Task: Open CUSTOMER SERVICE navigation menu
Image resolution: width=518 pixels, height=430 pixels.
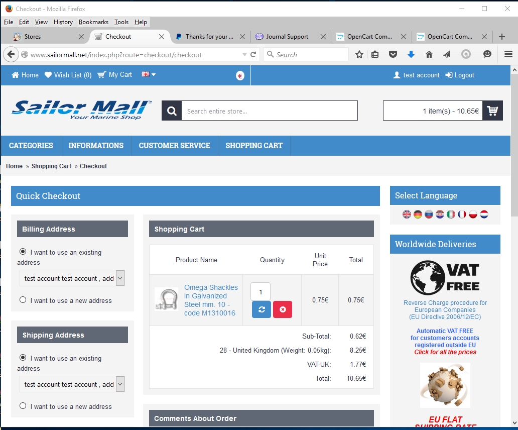Action: click(x=175, y=146)
